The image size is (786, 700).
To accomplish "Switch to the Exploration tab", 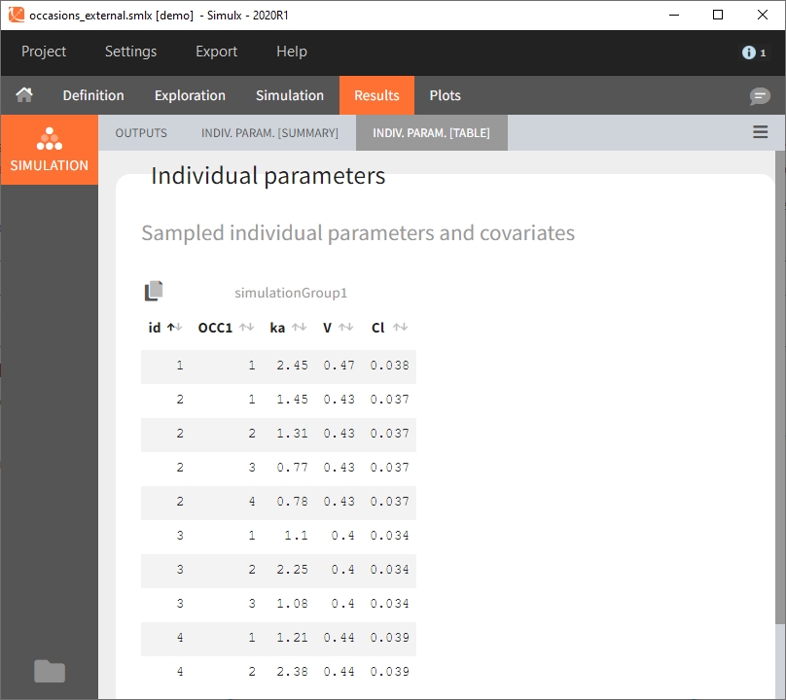I will [190, 95].
